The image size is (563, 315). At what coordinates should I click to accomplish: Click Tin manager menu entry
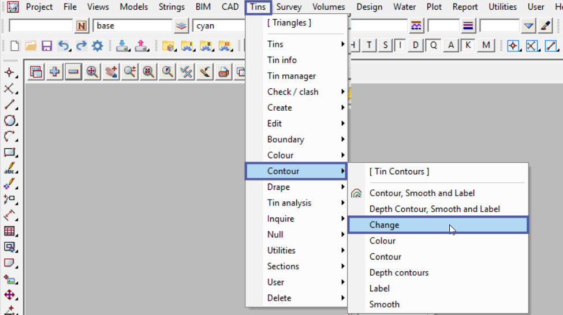point(292,76)
